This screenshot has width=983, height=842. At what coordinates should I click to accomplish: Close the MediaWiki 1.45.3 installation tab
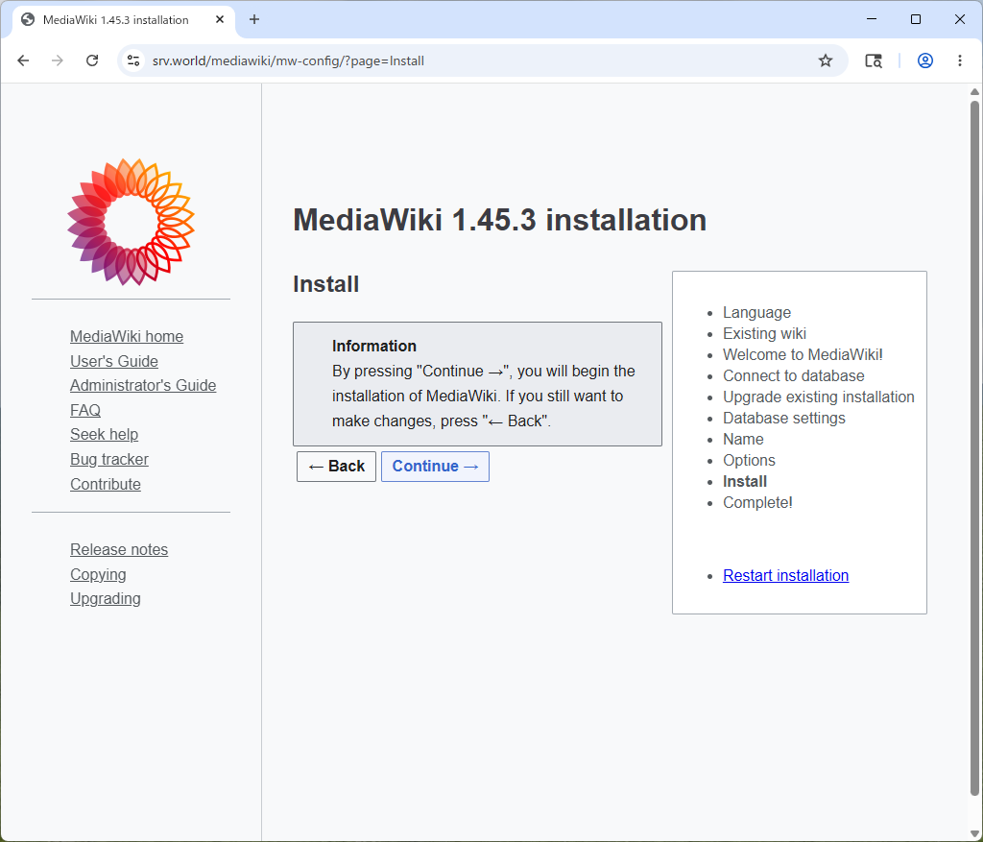click(220, 19)
